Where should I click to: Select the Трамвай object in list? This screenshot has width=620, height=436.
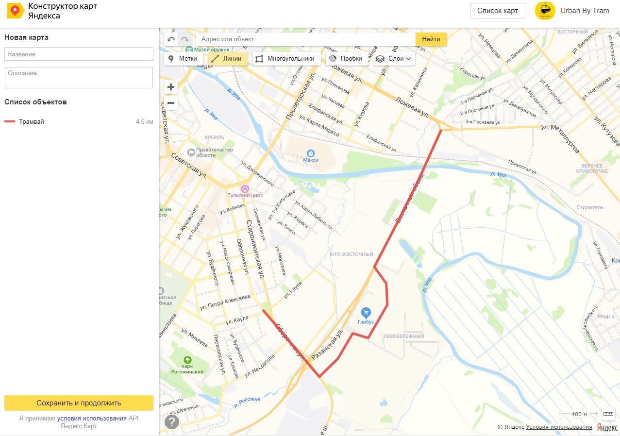(x=79, y=121)
